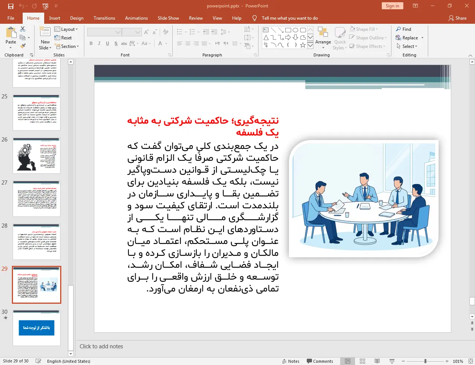
Task: Switch to the Design tab
Action: [x=77, y=18]
